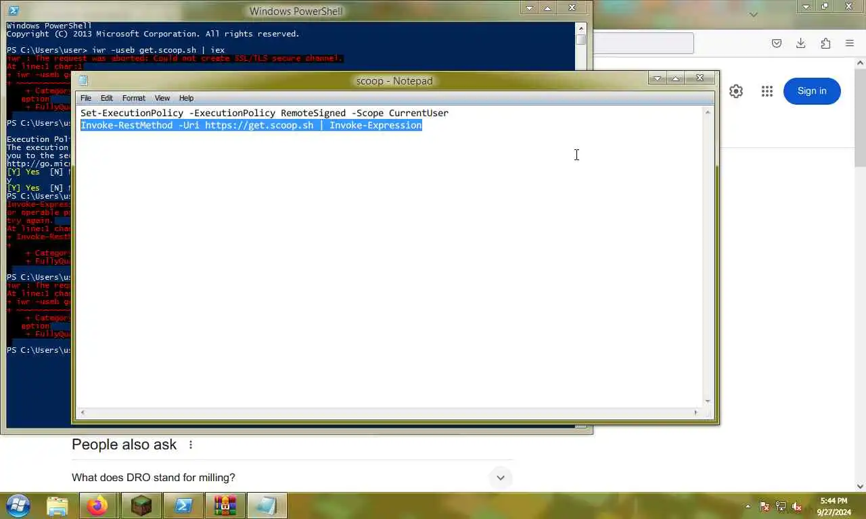This screenshot has height=519, width=866.
Task: Click the browser page scrollbar thumb
Action: (860, 118)
